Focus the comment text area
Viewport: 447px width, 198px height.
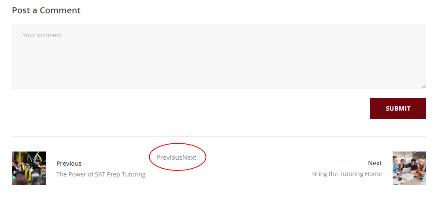219,56
